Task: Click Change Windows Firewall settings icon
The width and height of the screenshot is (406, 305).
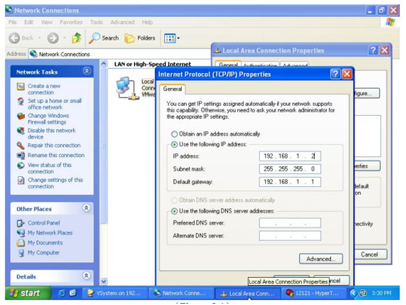Action: [21, 116]
